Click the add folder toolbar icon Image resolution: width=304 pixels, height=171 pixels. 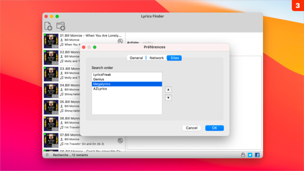61,26
